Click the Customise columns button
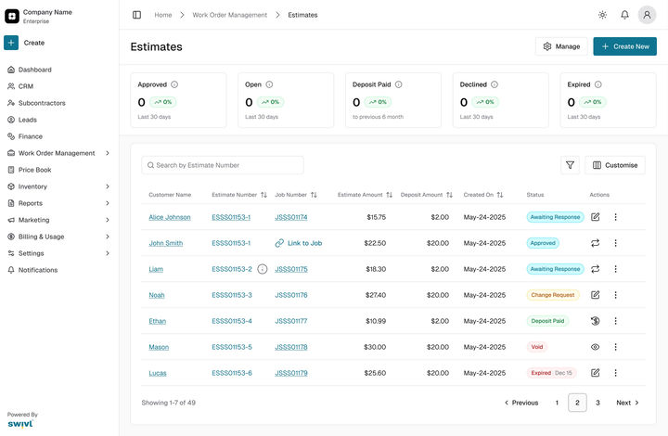Screen dimensions: 668x436 pyautogui.click(x=615, y=165)
